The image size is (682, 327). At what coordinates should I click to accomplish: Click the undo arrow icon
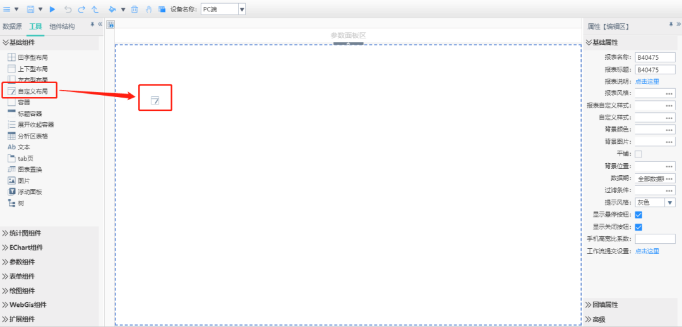click(x=68, y=9)
